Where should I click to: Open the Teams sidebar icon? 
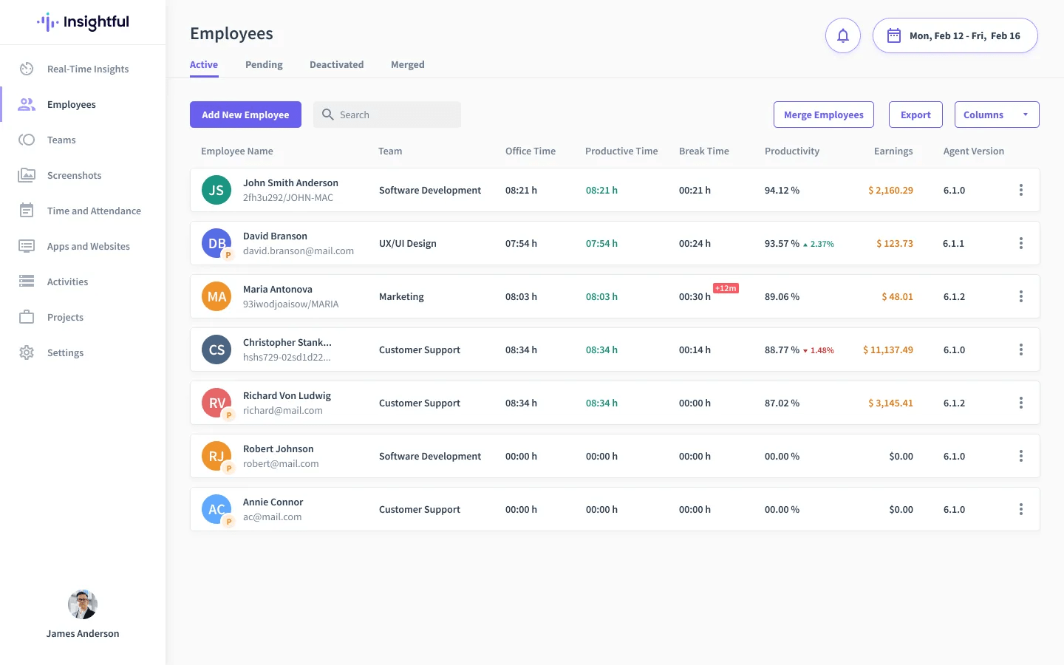(x=27, y=140)
